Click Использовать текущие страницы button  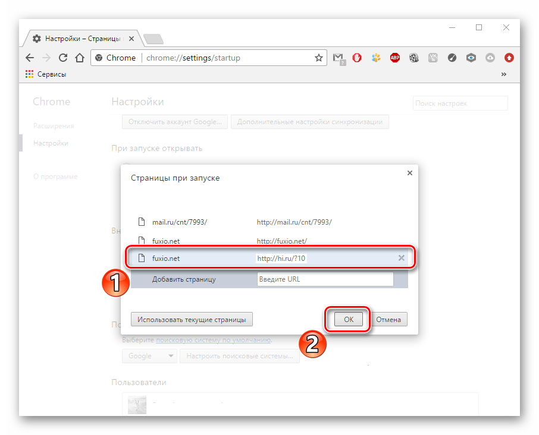click(x=192, y=319)
